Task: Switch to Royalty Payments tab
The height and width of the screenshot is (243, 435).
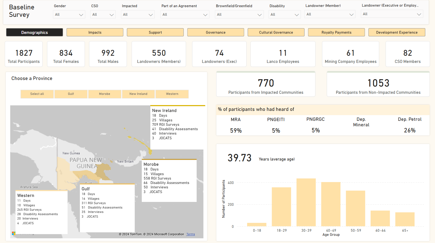Action: 336,32
